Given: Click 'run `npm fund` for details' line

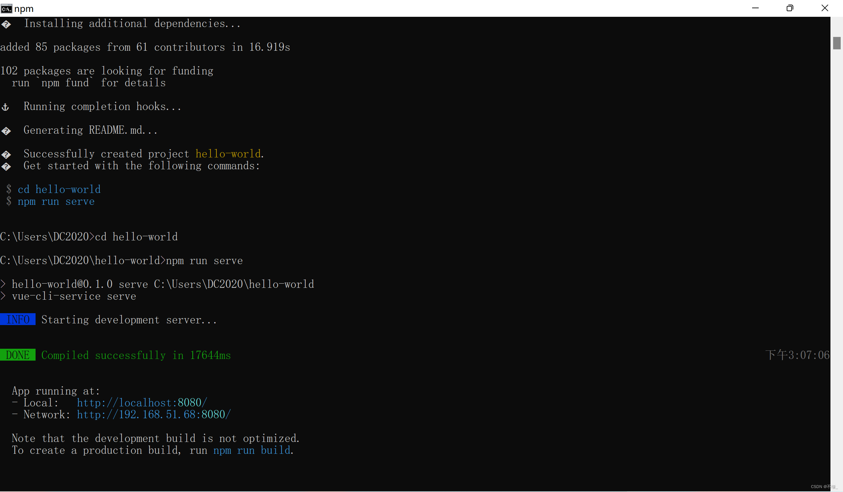Looking at the screenshot, I should coord(89,83).
